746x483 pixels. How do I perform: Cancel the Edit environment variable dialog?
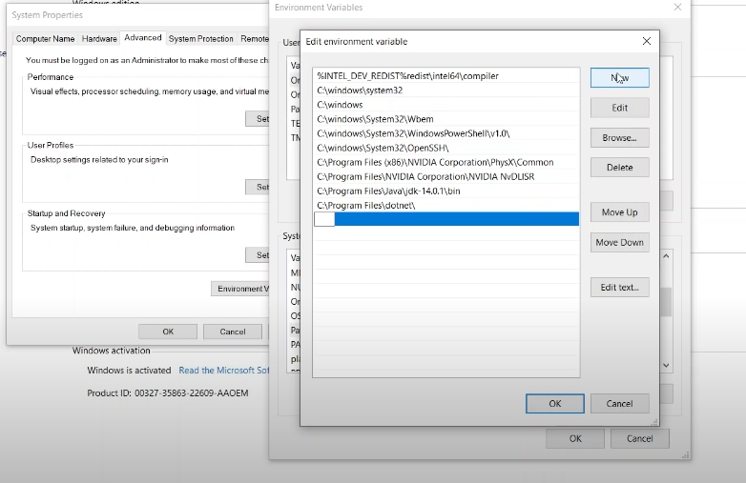[619, 403]
